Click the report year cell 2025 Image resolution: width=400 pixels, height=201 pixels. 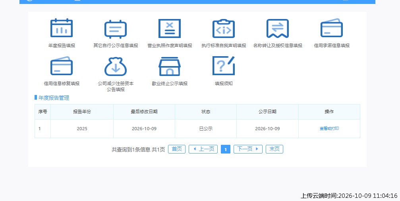coord(82,129)
